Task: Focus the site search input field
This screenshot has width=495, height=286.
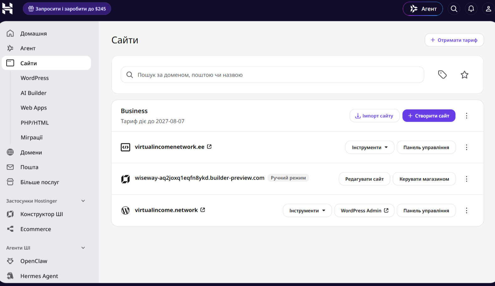Action: coord(272,75)
